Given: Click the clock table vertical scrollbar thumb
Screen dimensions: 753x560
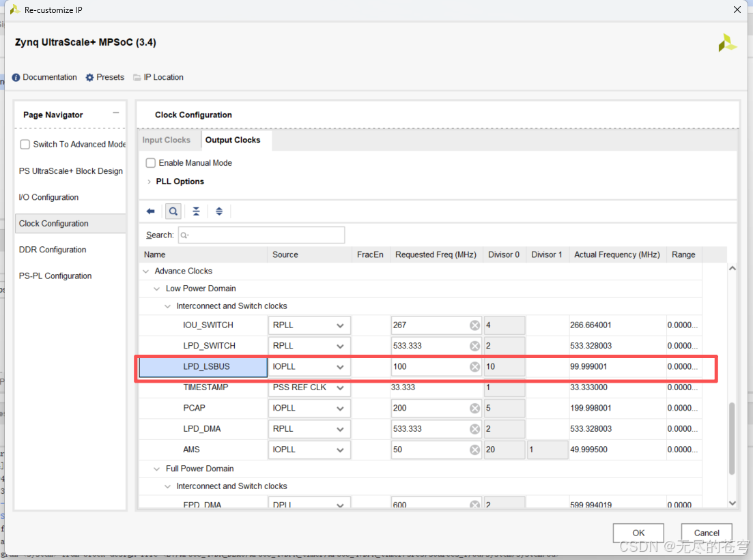Looking at the screenshot, I should point(732,438).
